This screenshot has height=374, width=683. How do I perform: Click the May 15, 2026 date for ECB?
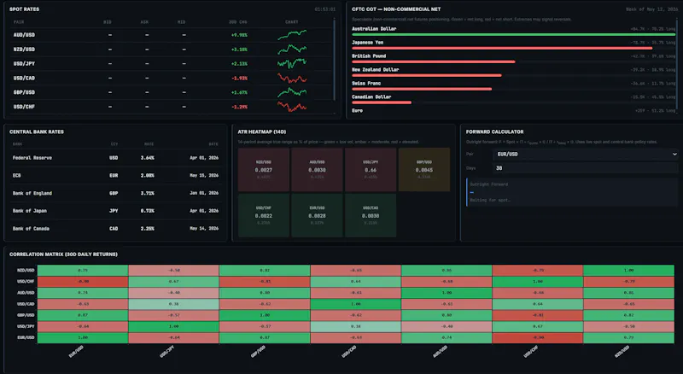(204, 176)
